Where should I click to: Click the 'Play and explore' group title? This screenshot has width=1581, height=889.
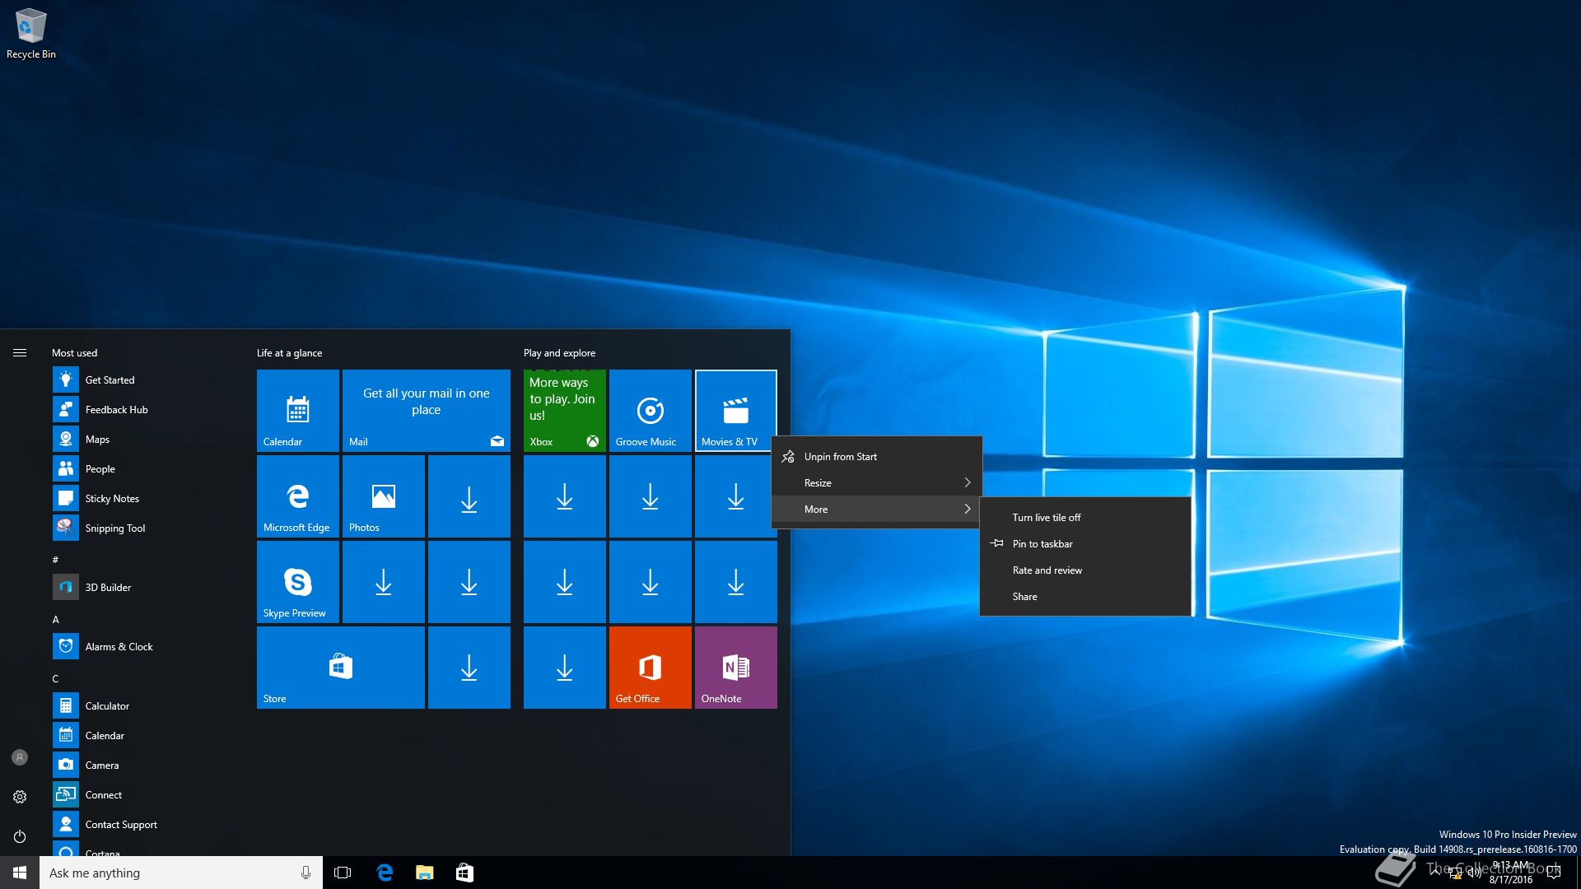point(559,353)
